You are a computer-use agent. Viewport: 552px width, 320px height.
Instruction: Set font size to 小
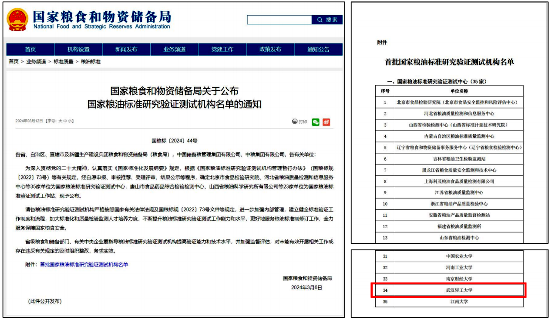click(70, 121)
